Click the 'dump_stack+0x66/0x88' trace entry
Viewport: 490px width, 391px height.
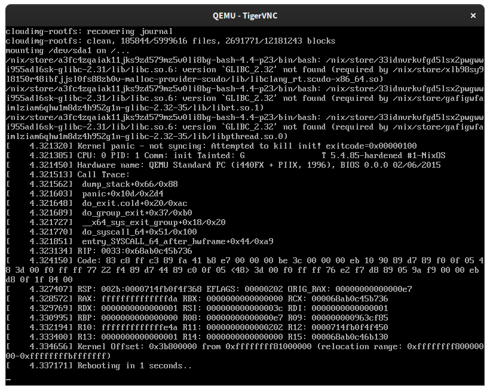tap(130, 184)
